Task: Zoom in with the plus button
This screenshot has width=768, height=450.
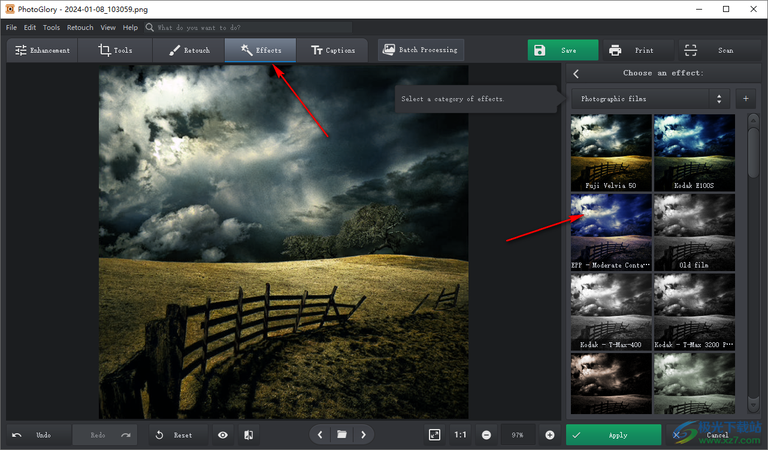Action: 550,435
